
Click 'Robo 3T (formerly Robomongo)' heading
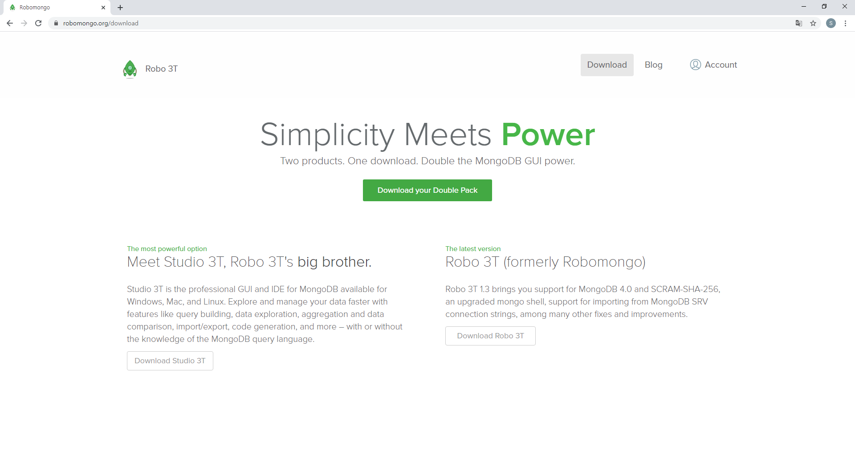pos(546,262)
